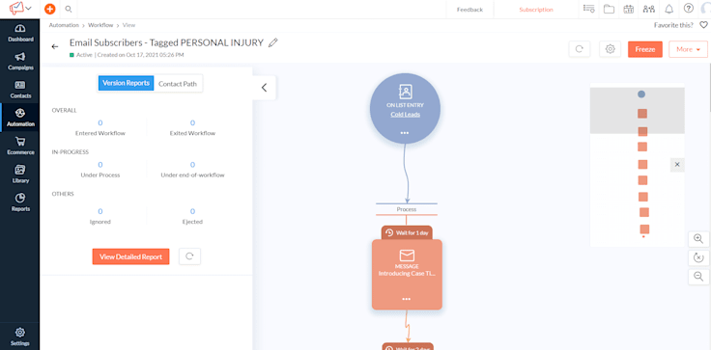
Task: Open the calendar icon in header
Action: [x=629, y=9]
